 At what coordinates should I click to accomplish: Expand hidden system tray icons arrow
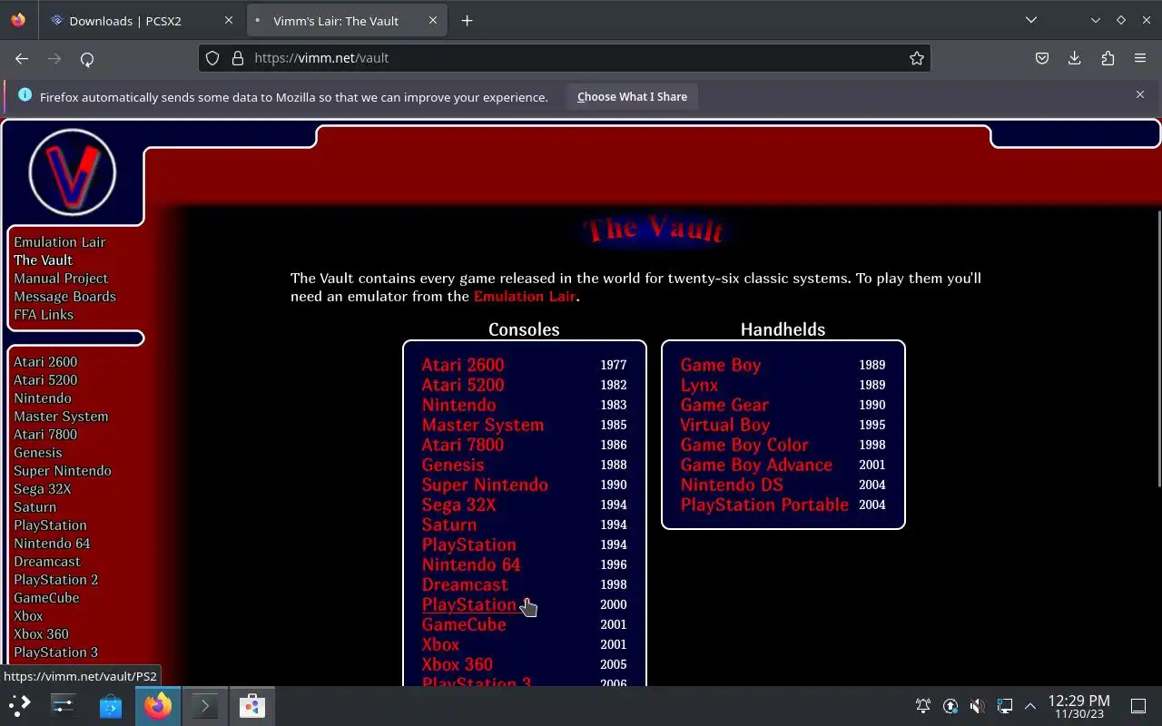click(x=1030, y=706)
